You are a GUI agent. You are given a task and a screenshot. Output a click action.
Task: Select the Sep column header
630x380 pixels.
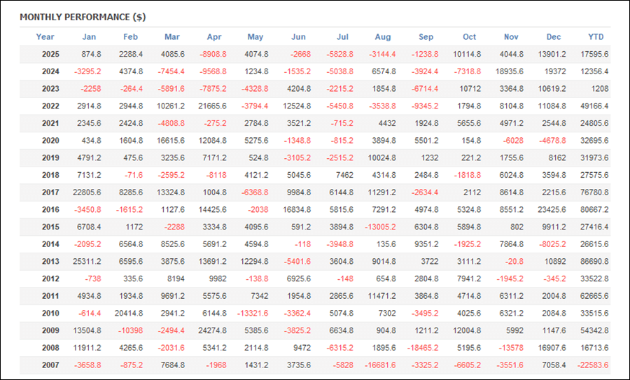tap(426, 37)
